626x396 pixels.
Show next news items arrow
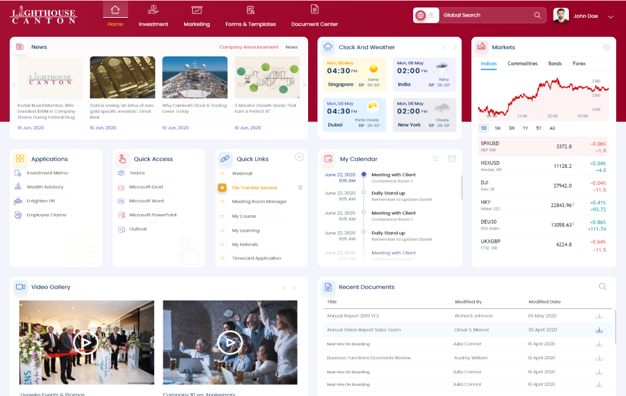(x=304, y=85)
